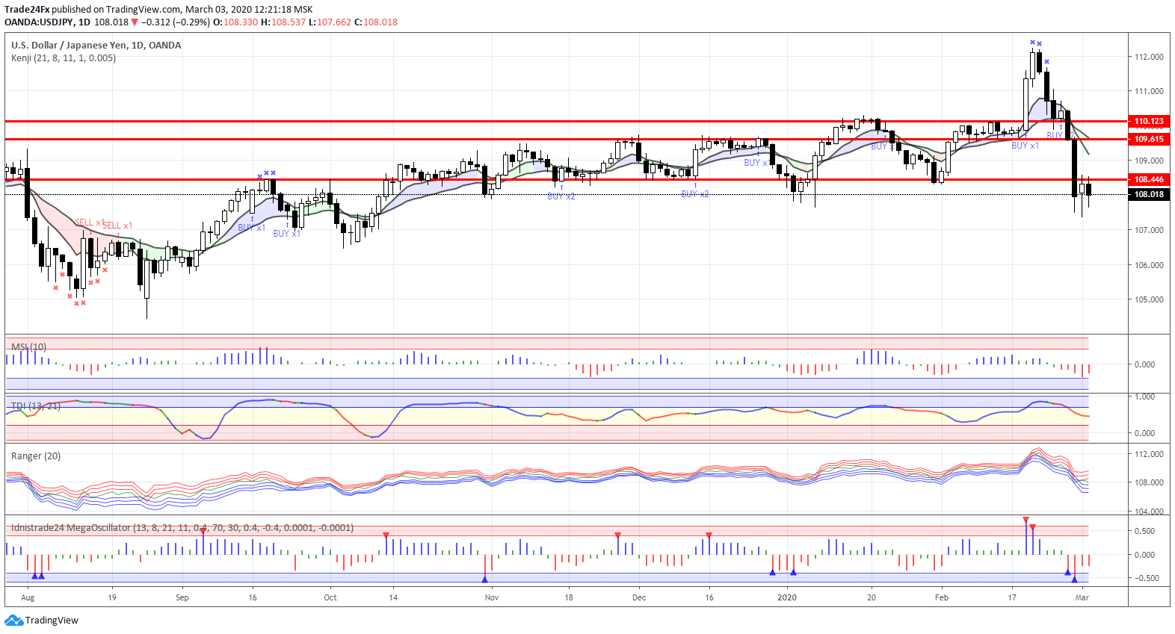Screen dimensions: 1175x634
Task: Click the 109.615 red price label
Action: click(x=1149, y=139)
